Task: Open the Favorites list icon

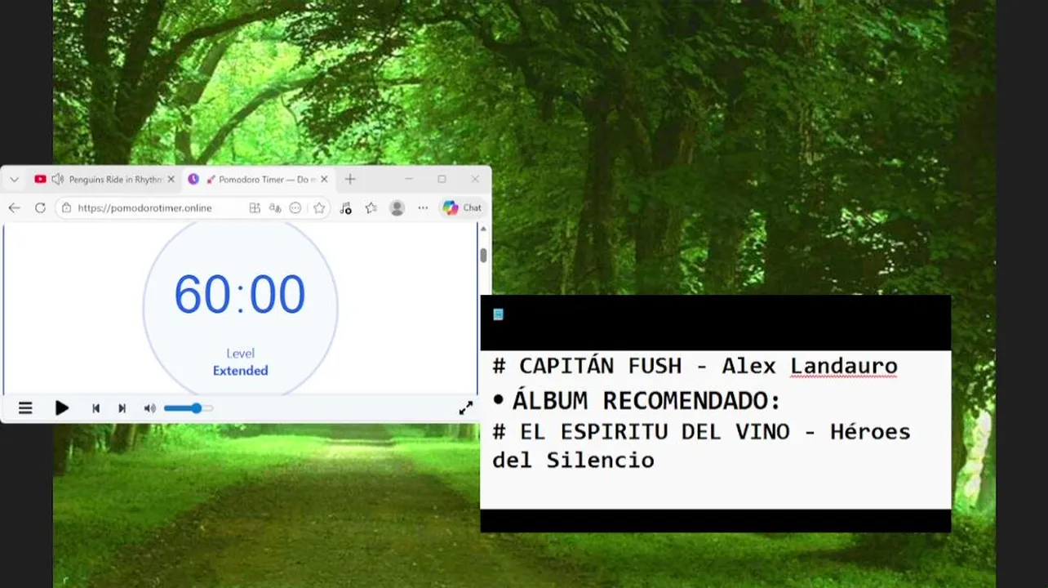Action: (x=371, y=208)
